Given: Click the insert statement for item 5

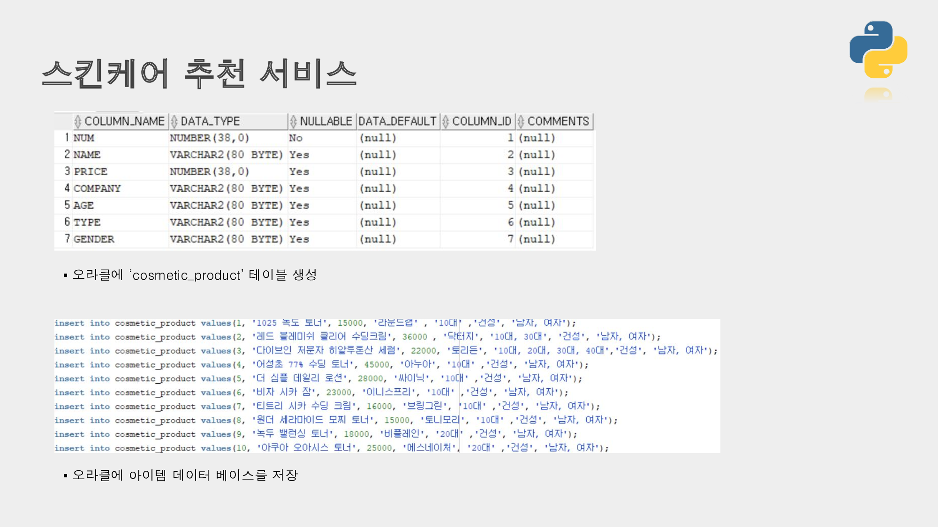Looking at the screenshot, I should [318, 378].
